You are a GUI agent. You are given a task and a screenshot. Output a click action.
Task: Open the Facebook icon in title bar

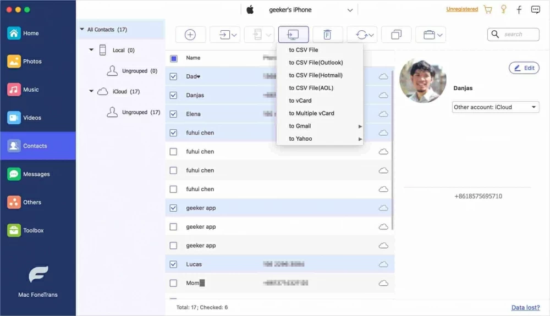[519, 10]
